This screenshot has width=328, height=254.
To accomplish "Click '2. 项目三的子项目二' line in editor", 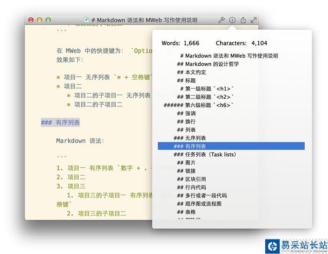I will [x=97, y=213].
